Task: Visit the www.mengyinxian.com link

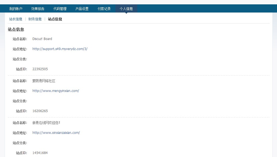Action: pyautogui.click(x=56, y=91)
